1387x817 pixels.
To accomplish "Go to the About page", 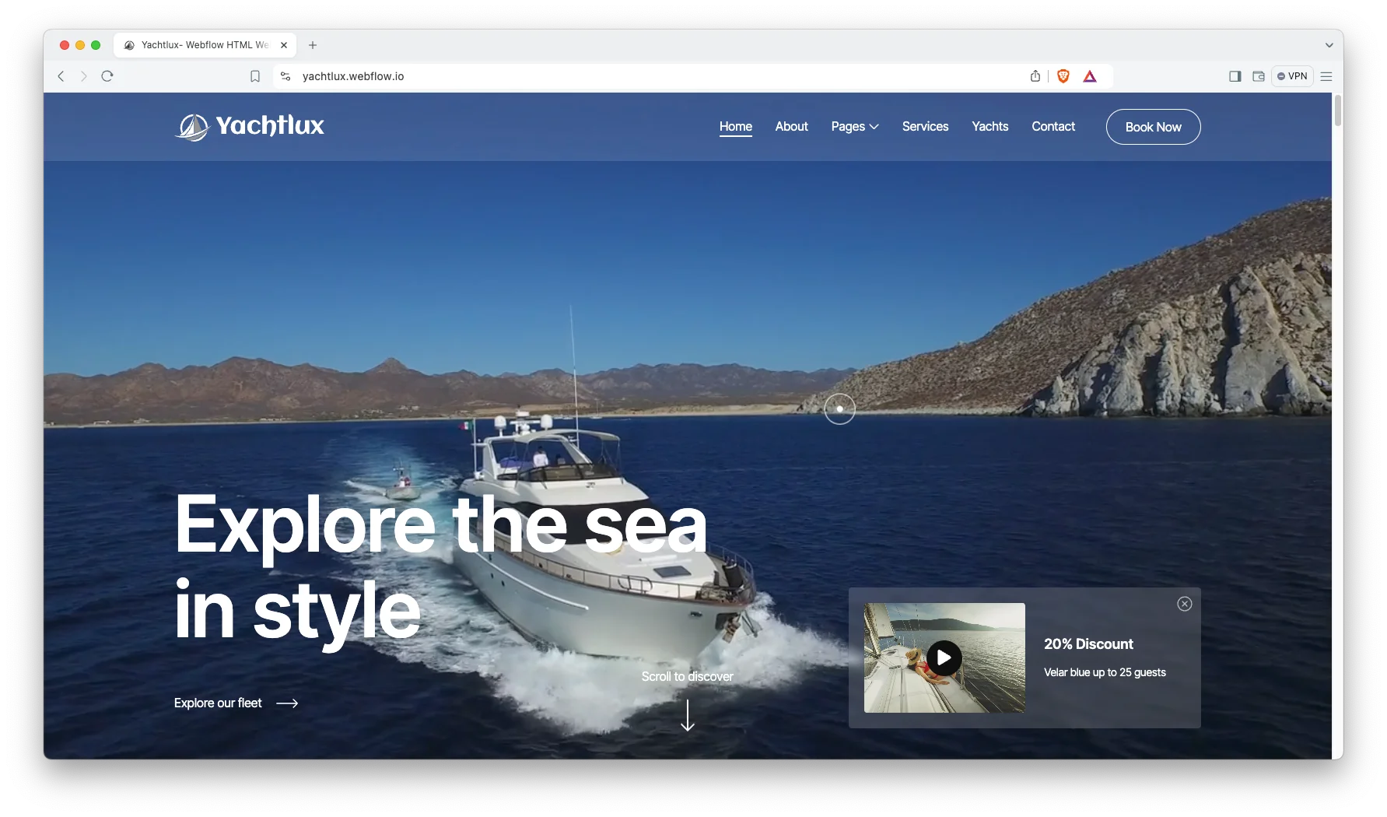I will pos(791,127).
